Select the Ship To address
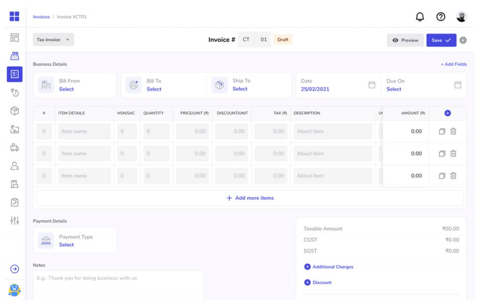Screen dimensions: 480x306 (x=240, y=89)
